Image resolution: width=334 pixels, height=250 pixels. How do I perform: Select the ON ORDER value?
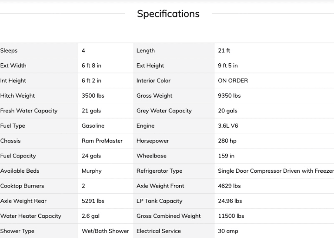(x=233, y=81)
